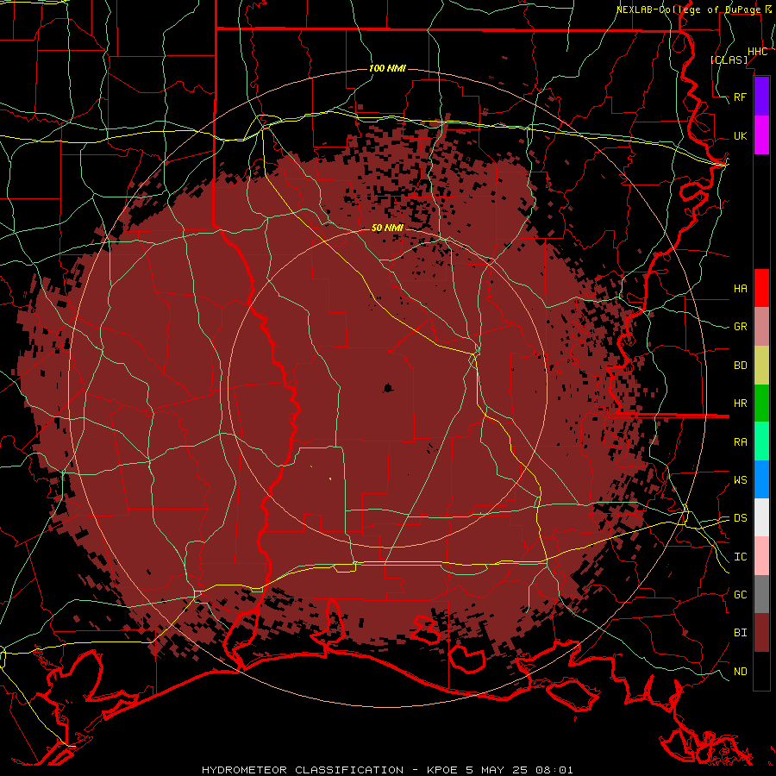Pick the WS blue legend swatch
776x776 pixels.
(761, 479)
